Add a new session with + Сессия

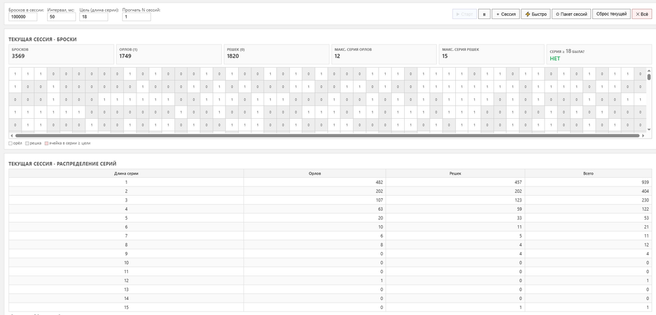[505, 14]
